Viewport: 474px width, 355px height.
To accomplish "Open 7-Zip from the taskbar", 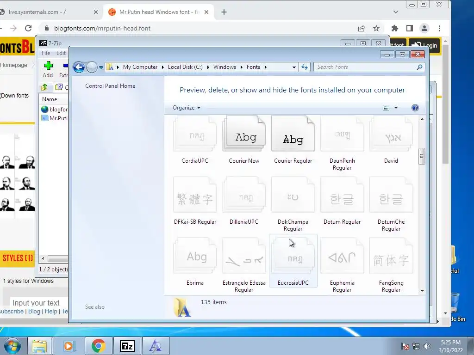I will click(x=127, y=346).
